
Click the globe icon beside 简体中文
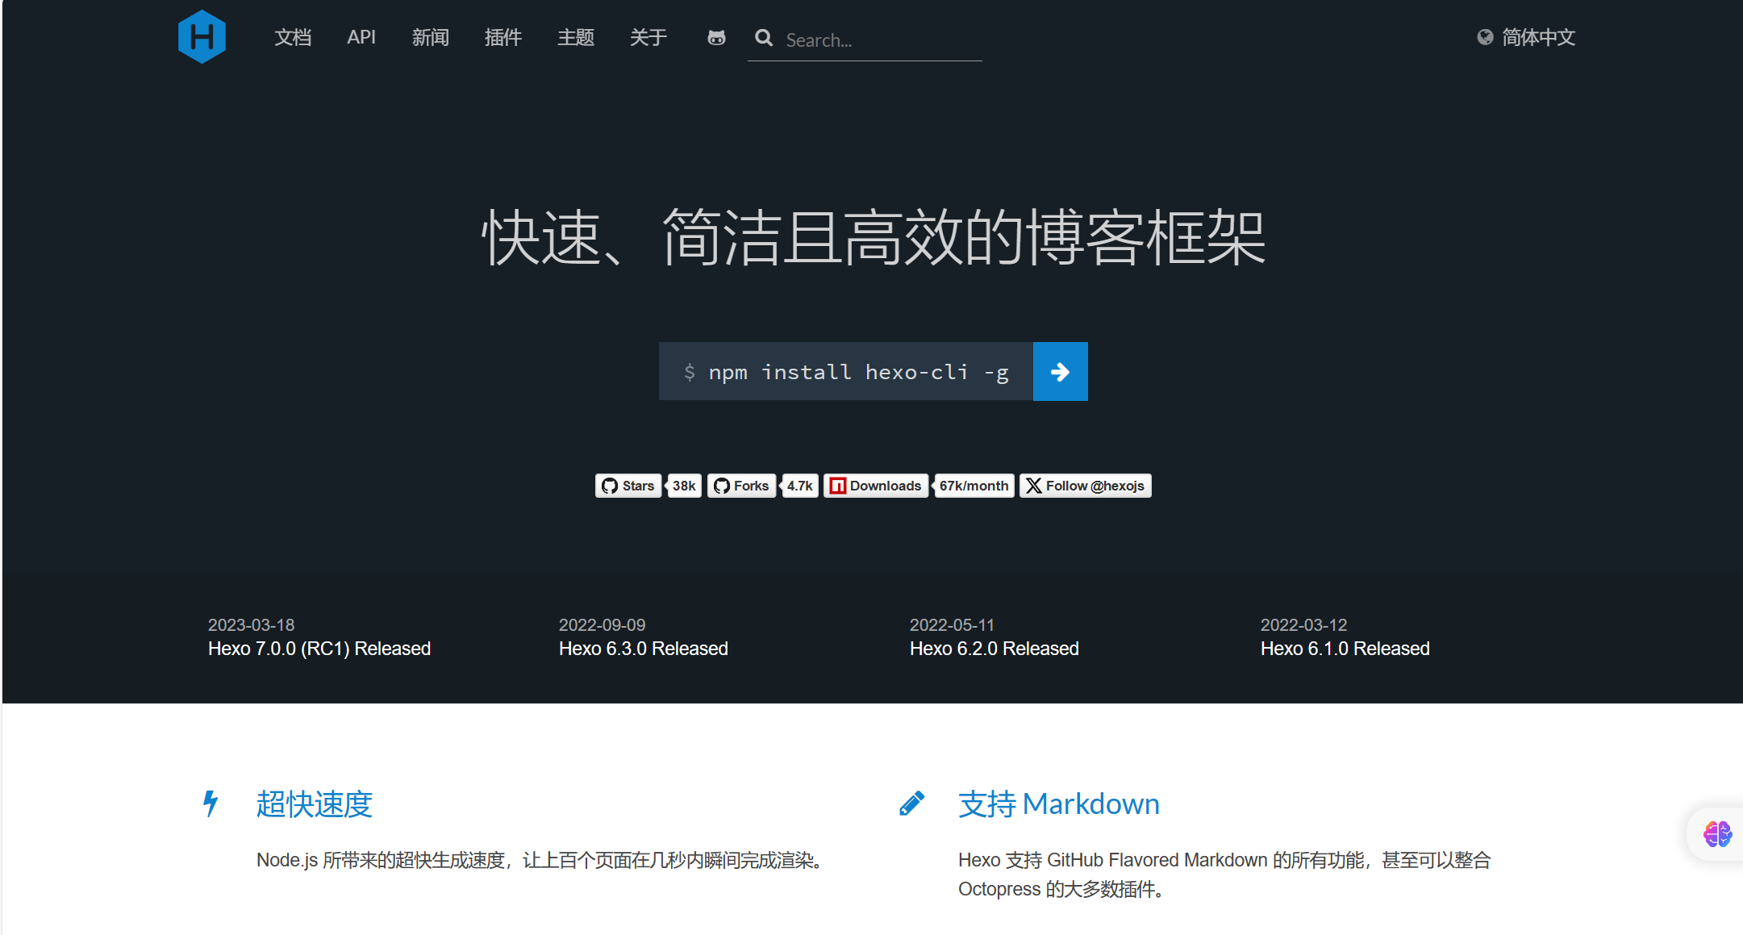(x=1485, y=37)
